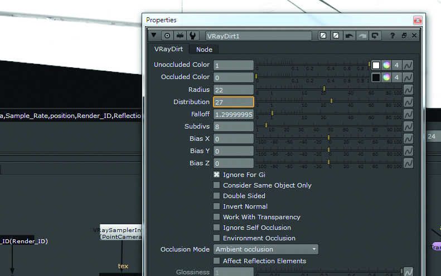This screenshot has height=276, width=441.
Task: Open the Occlusion Mode dropdown
Action: point(266,249)
